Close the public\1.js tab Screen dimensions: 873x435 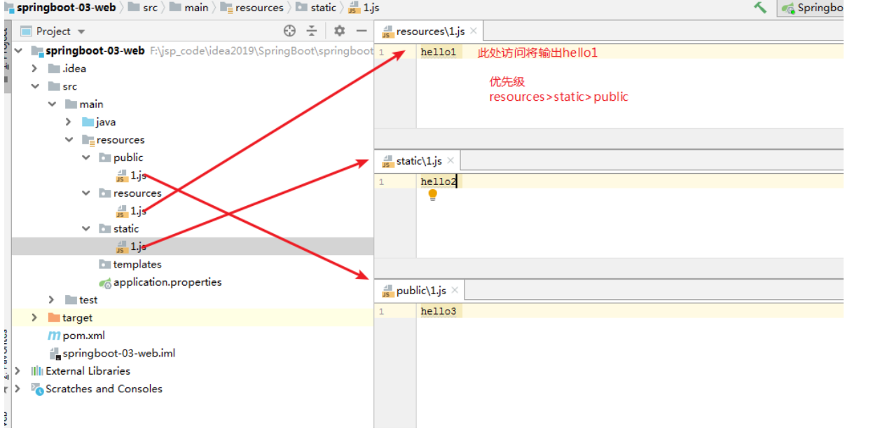click(455, 290)
